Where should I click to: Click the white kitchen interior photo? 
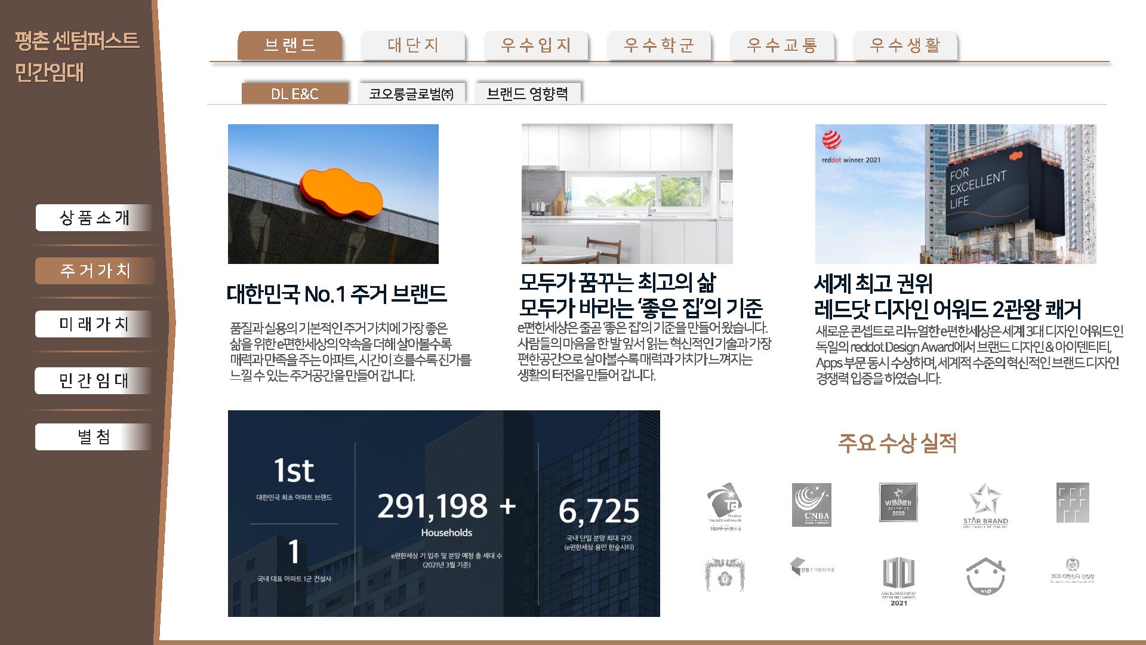point(627,194)
